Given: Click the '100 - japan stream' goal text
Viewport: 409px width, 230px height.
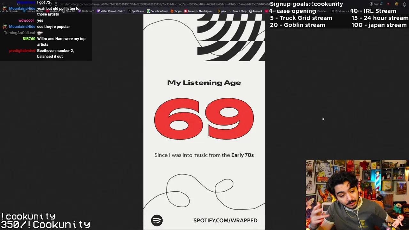Looking at the screenshot, I should (x=379, y=25).
